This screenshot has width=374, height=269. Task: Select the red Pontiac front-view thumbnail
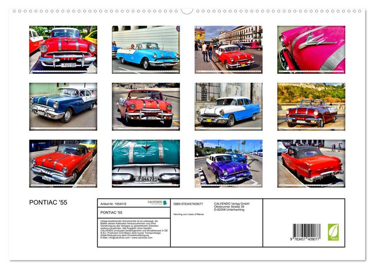coord(63,49)
